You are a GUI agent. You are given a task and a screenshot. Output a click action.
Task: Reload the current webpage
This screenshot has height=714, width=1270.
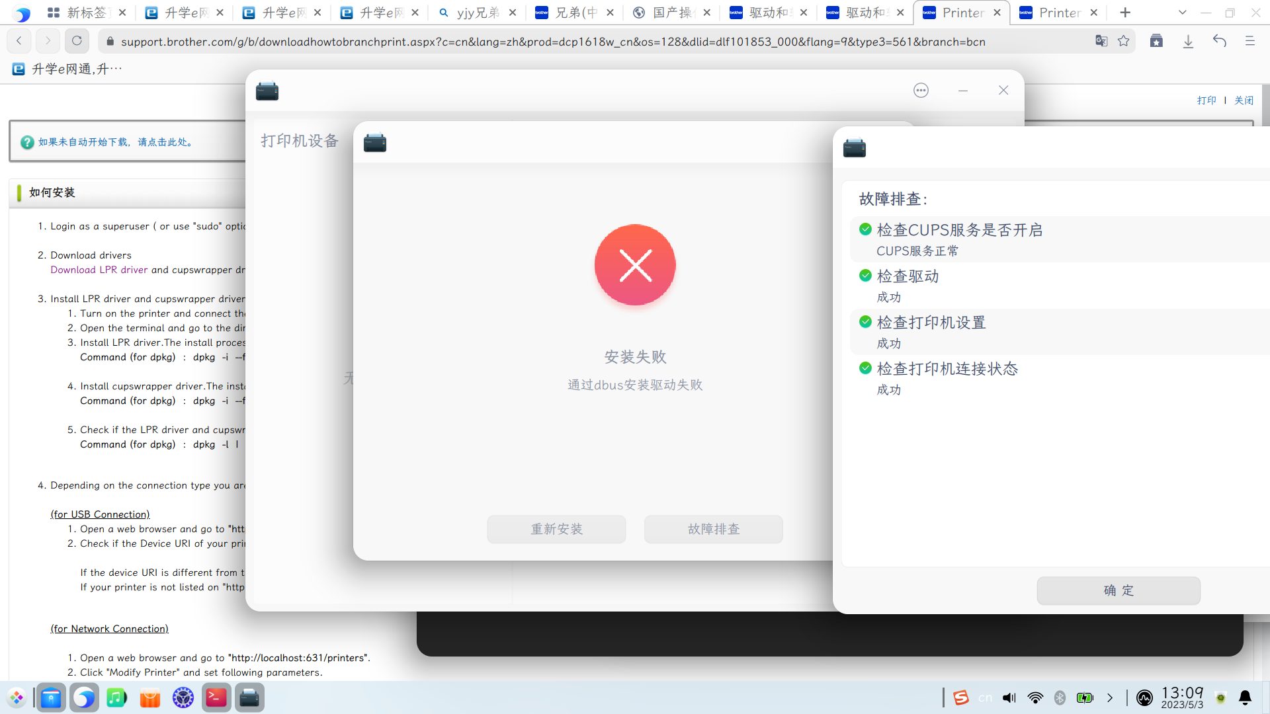click(77, 40)
